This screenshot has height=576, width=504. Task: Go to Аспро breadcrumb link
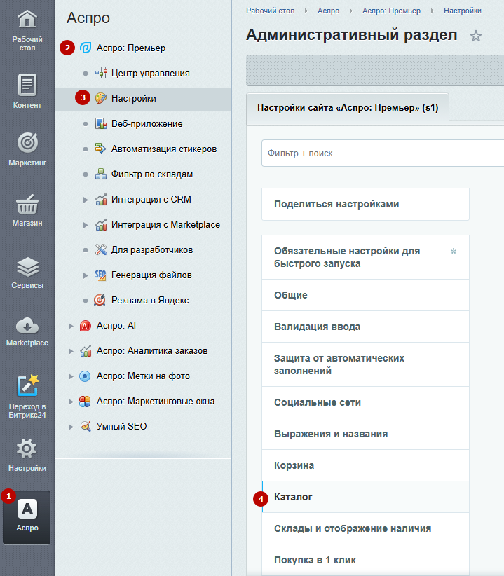pyautogui.click(x=329, y=11)
